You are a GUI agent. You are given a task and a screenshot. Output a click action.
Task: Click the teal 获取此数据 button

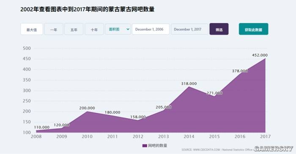[x=254, y=29]
